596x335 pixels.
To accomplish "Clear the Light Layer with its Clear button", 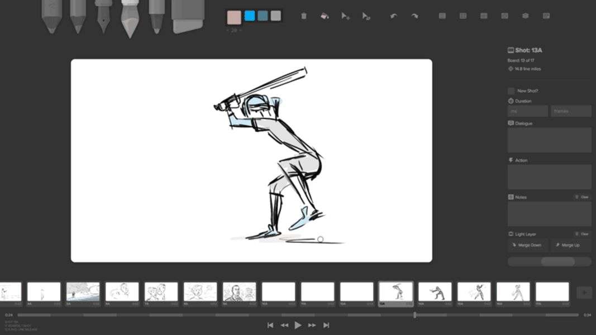I will pyautogui.click(x=582, y=234).
